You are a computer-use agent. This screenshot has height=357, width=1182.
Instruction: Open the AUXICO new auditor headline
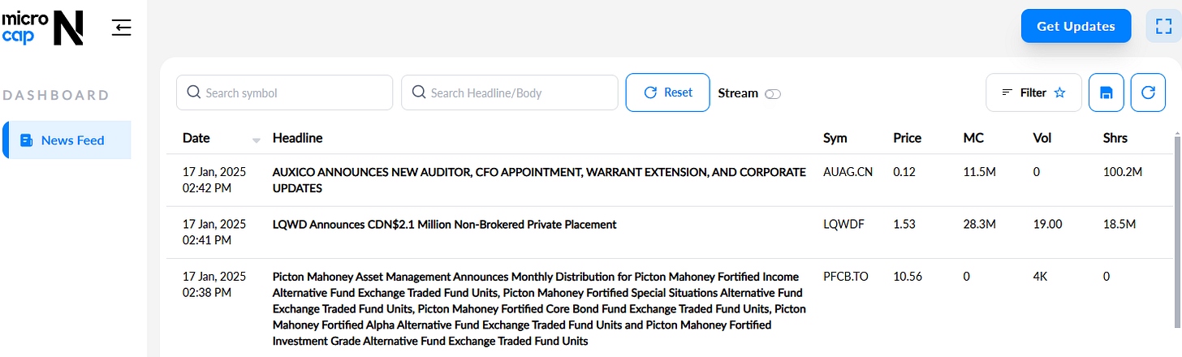539,180
